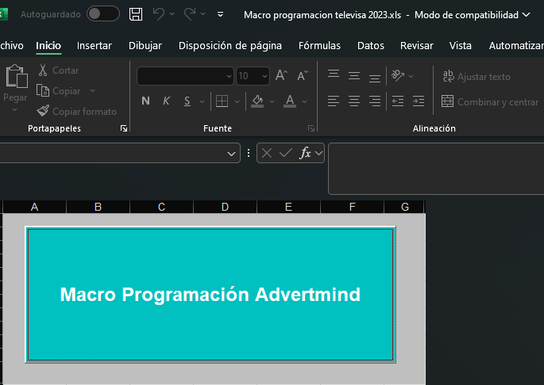Click the Undo arrow icon
The image size is (544, 385).
[x=159, y=14]
